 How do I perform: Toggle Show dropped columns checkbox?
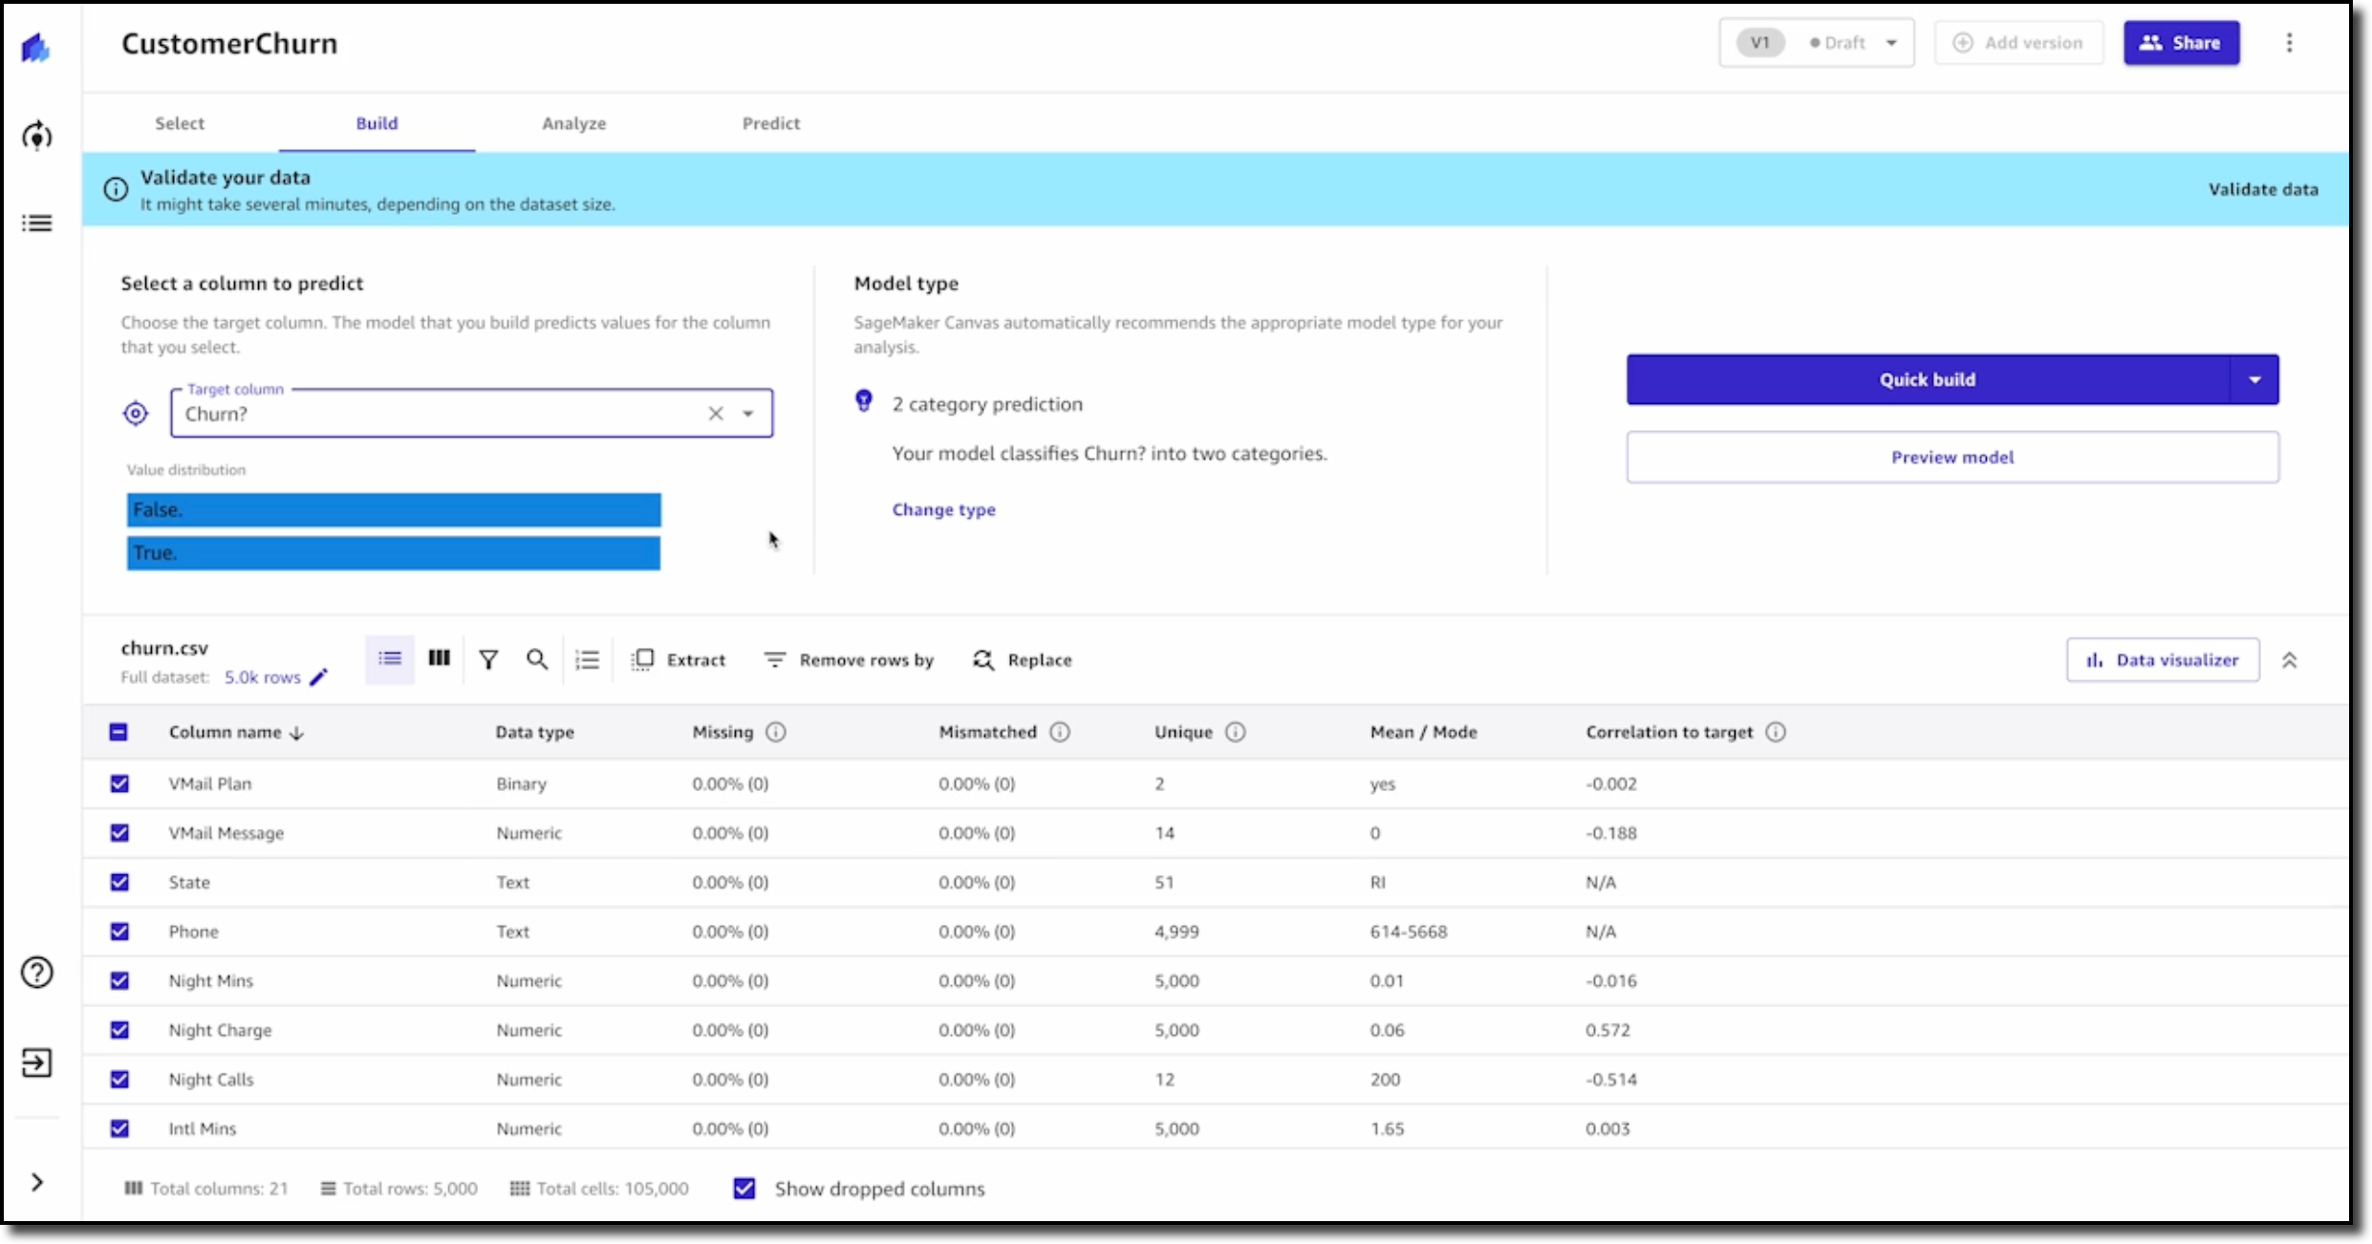[744, 1189]
